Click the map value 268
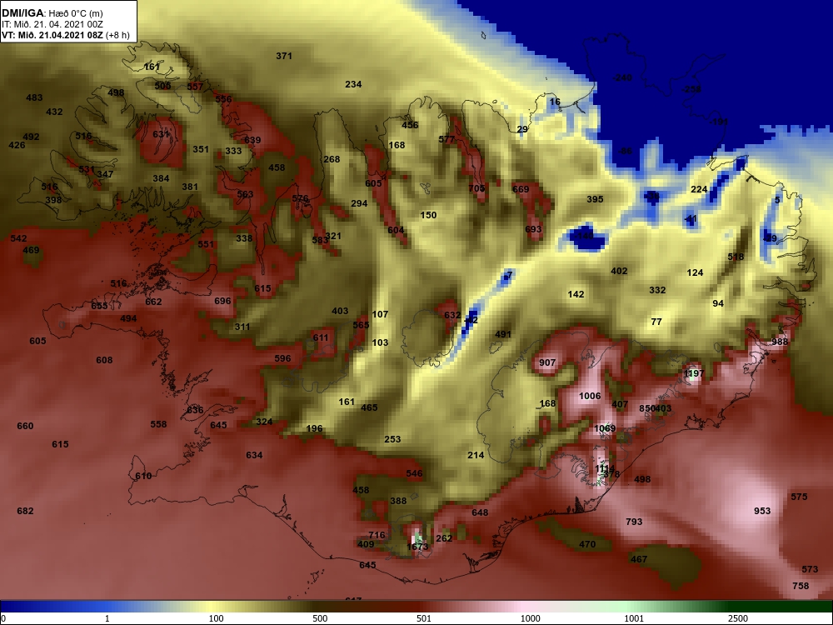The height and width of the screenshot is (625, 833). coord(332,159)
